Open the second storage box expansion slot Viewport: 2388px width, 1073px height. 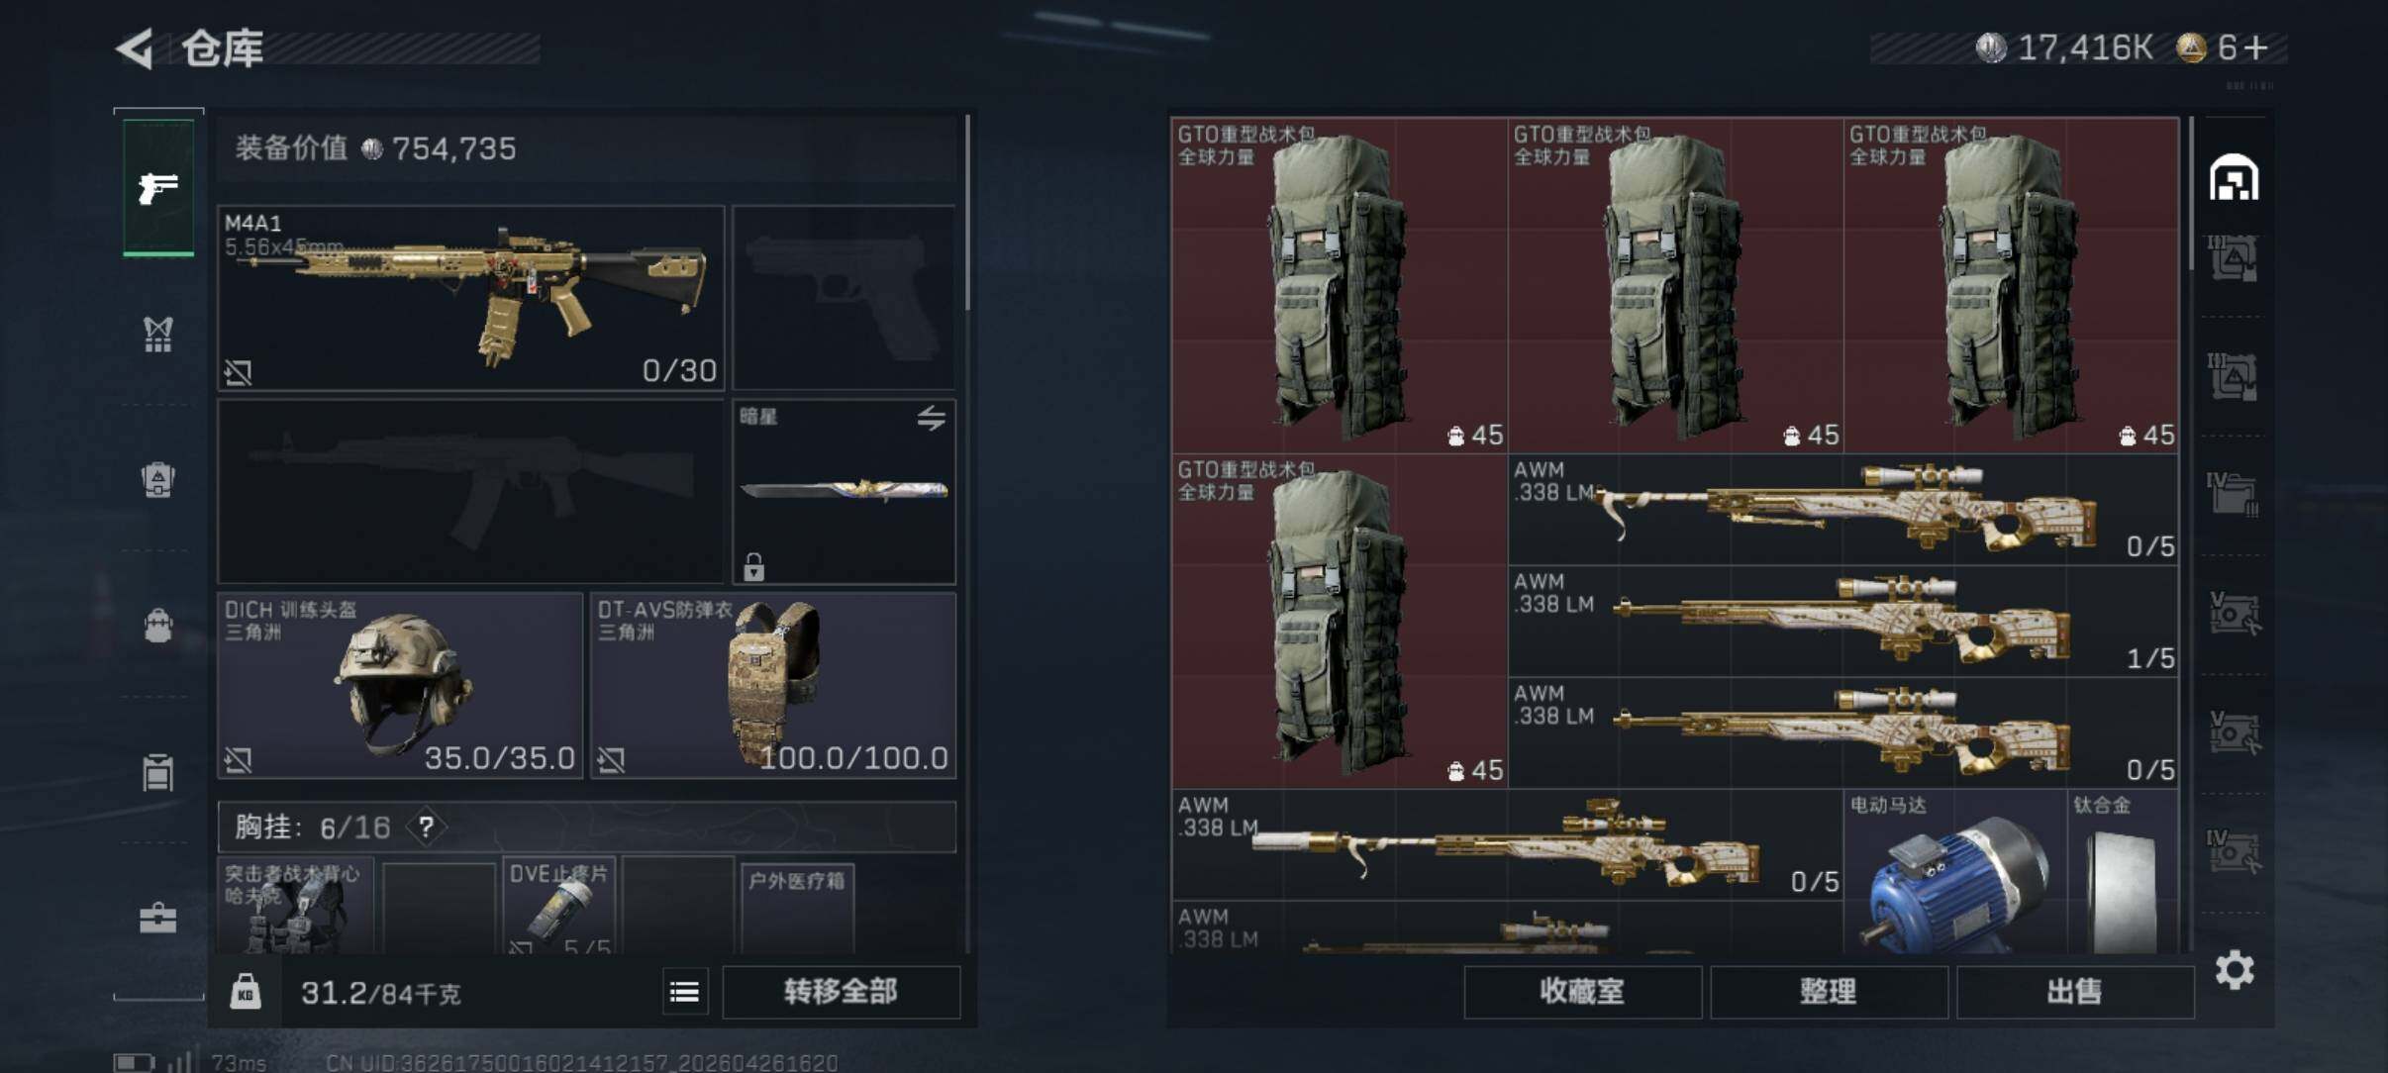click(x=2234, y=377)
